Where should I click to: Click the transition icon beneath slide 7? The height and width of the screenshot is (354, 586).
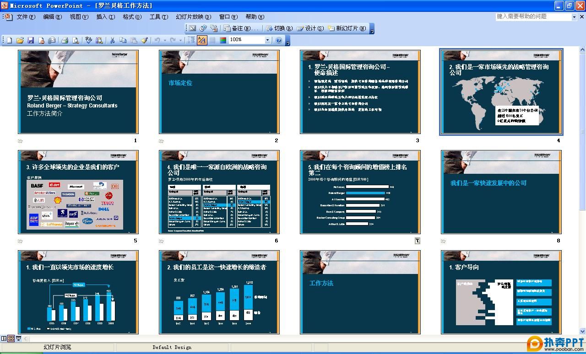[417, 241]
